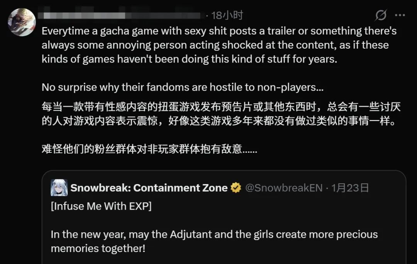The width and height of the screenshot is (417, 264).
Task: Click the gold verified badge
Action: coord(236,188)
